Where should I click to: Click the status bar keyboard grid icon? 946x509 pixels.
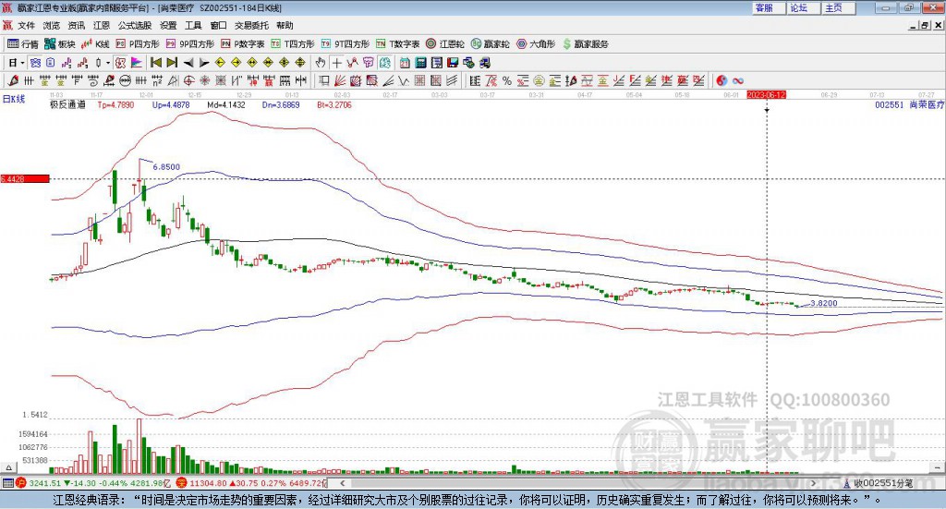click(x=7, y=483)
